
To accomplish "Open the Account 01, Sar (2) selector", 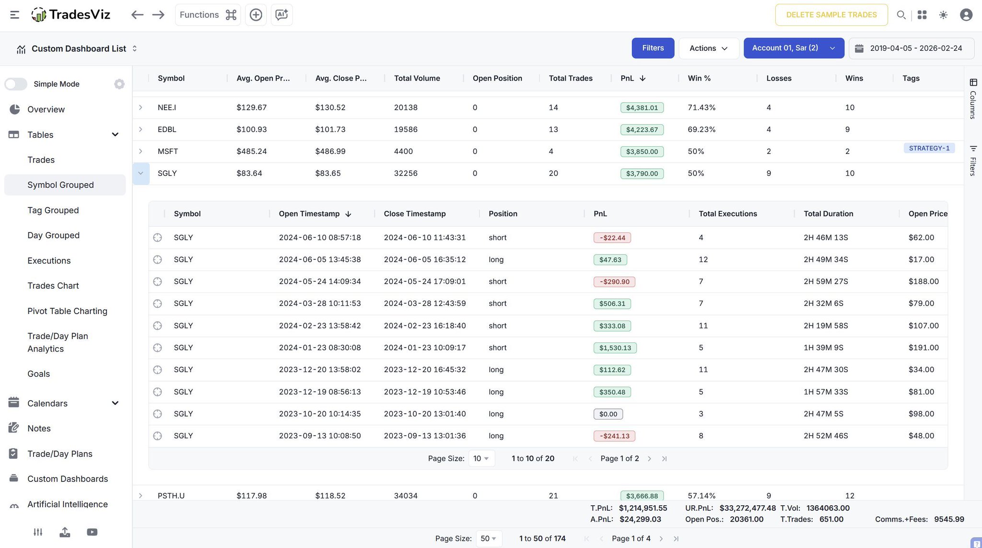I will click(x=793, y=48).
